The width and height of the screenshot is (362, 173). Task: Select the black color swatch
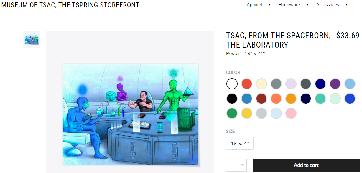click(x=232, y=99)
